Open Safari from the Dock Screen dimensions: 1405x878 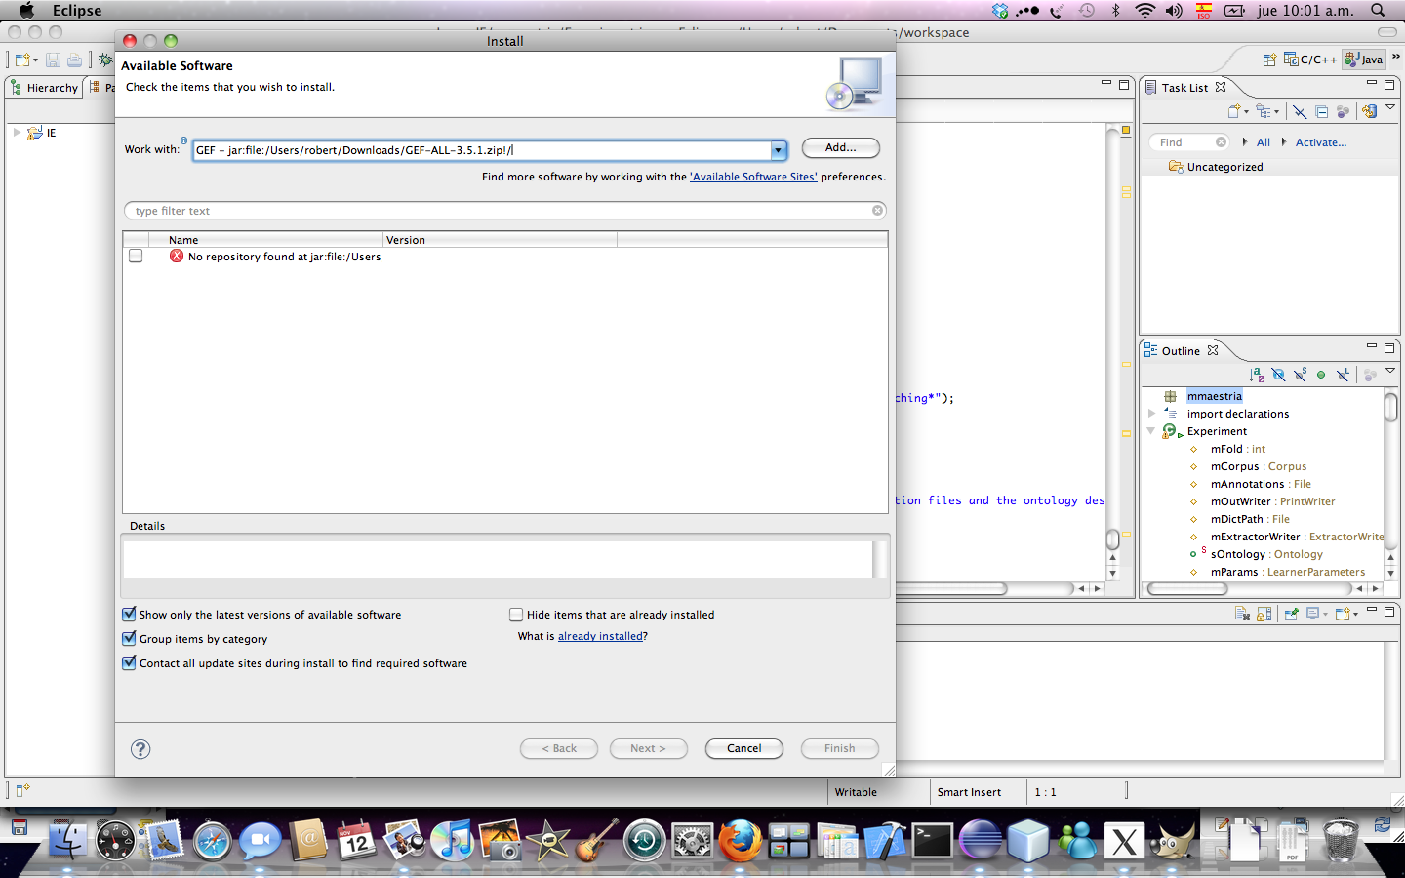pyautogui.click(x=212, y=841)
